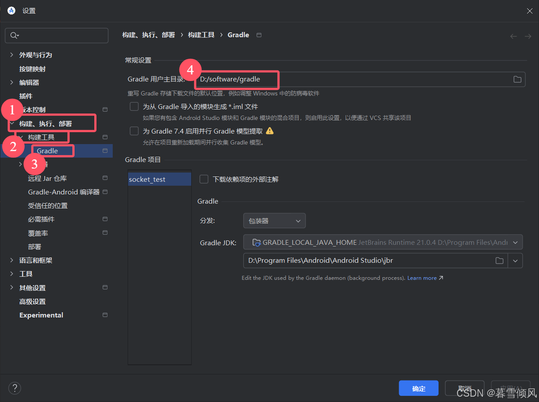
Task: Click 确定 to confirm settings
Action: pyautogui.click(x=419, y=388)
